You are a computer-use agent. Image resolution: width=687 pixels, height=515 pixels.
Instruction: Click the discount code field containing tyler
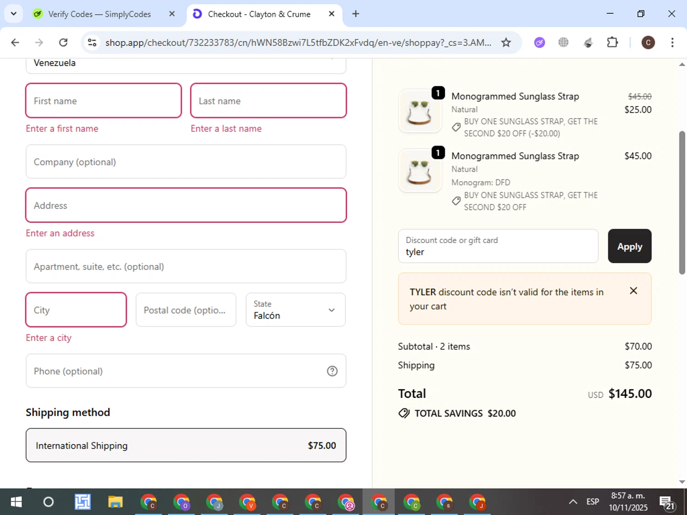coord(498,246)
